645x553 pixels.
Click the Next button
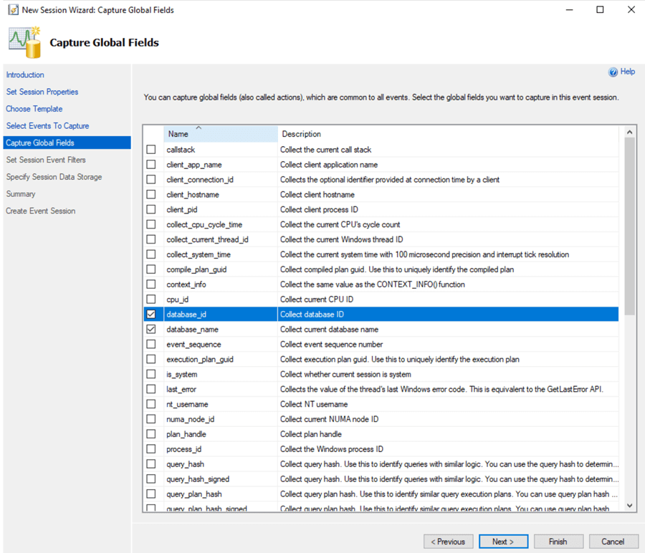[x=503, y=541]
